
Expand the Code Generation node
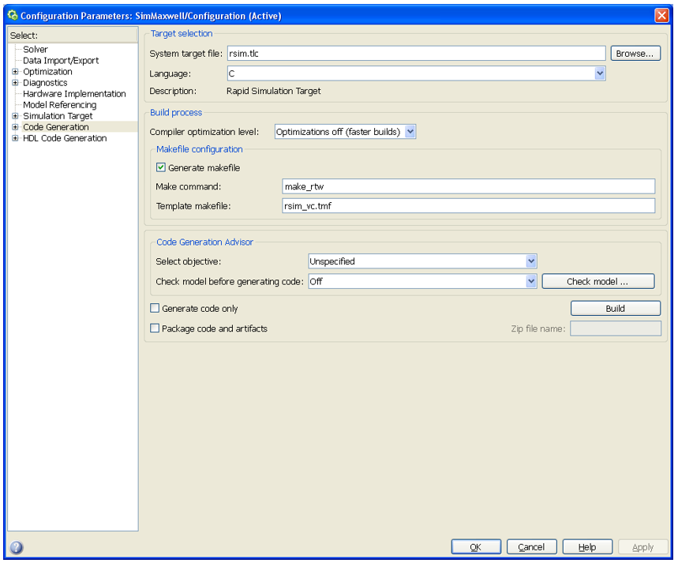tap(15, 127)
